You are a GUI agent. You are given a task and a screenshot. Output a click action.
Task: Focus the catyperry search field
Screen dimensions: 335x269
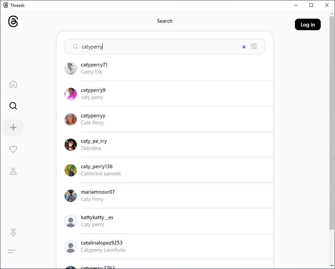pos(164,46)
